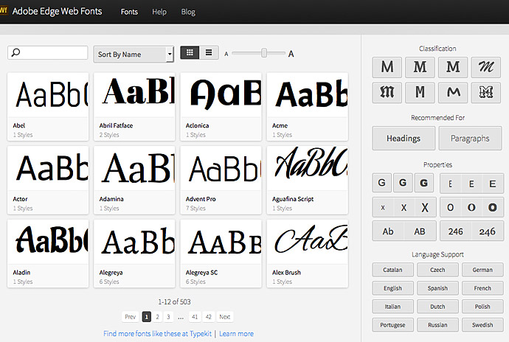Open the Alex Brush font card
The height and width of the screenshot is (342, 509).
pyautogui.click(x=308, y=254)
